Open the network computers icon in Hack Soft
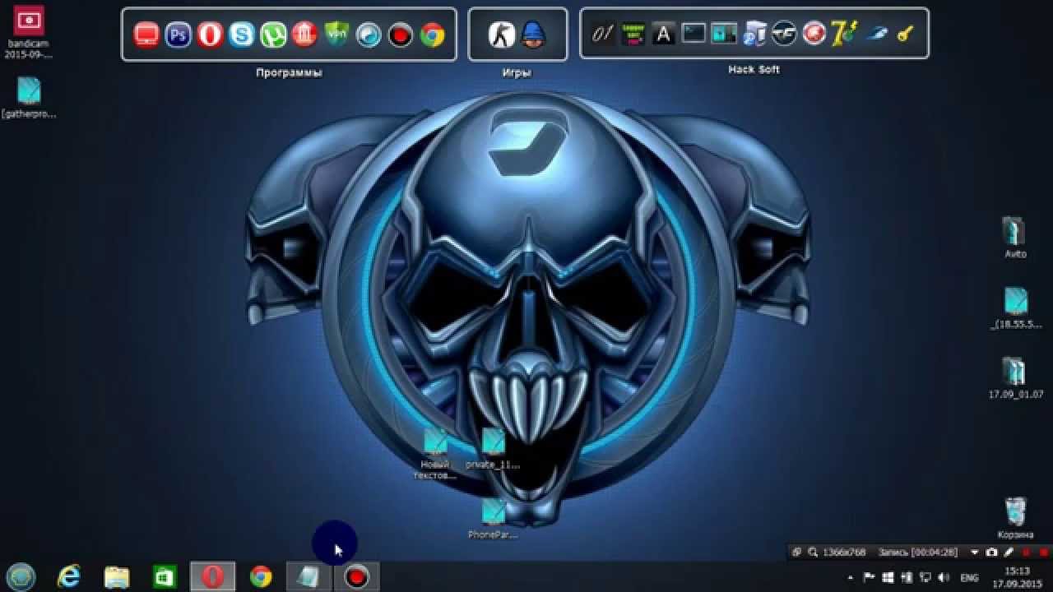 [754, 34]
